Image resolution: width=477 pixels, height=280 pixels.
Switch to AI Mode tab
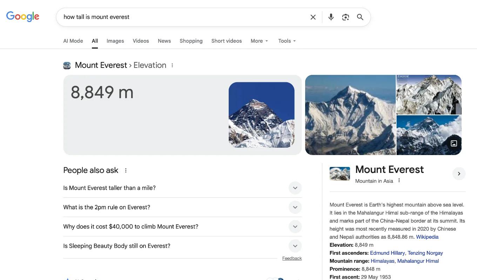[73, 41]
